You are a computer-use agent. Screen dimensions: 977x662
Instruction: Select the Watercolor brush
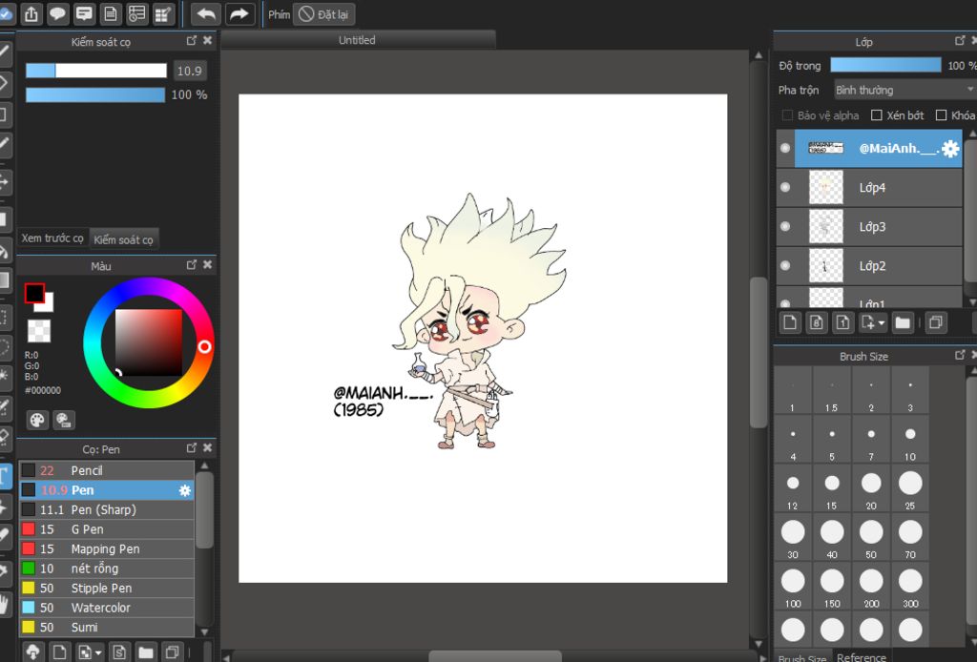107,608
